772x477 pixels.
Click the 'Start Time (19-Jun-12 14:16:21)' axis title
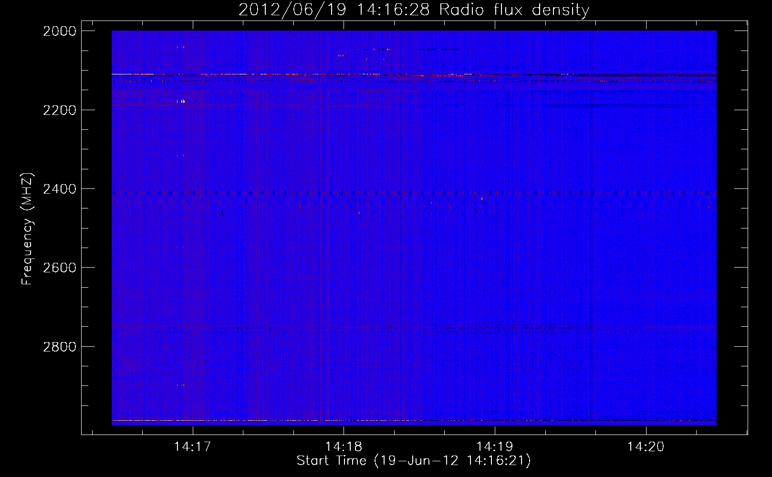(x=414, y=461)
